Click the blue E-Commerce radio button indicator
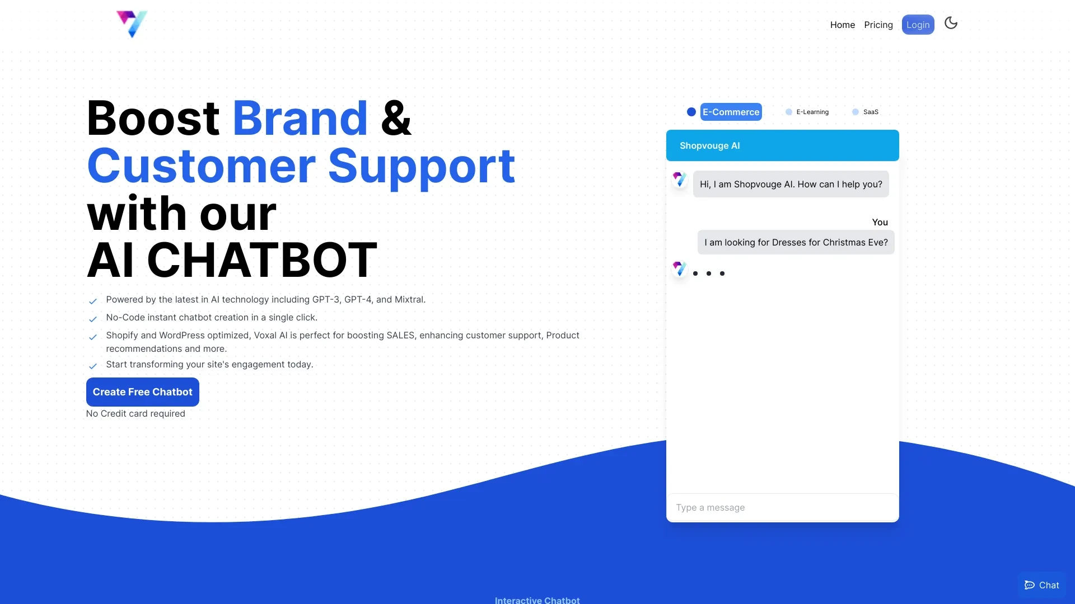 pos(690,111)
